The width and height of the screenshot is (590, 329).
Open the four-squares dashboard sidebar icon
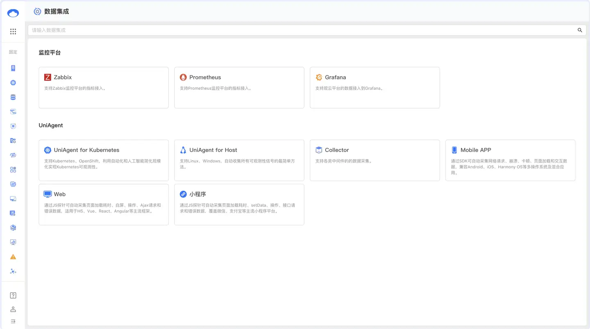coord(13,170)
